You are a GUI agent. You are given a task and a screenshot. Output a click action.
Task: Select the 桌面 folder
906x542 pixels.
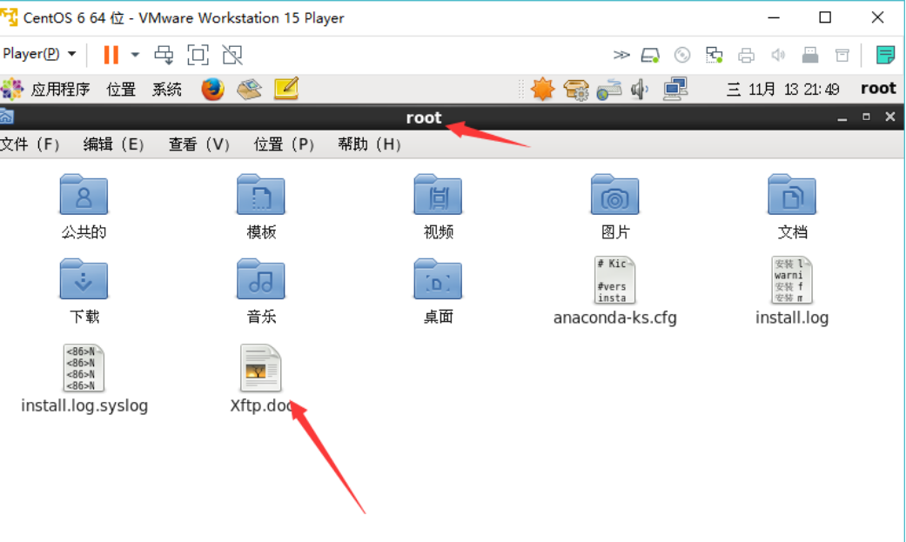tap(438, 291)
